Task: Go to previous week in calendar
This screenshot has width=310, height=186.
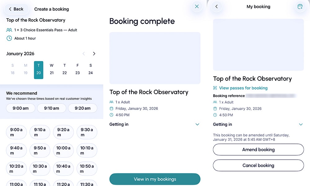Action: (x=84, y=54)
